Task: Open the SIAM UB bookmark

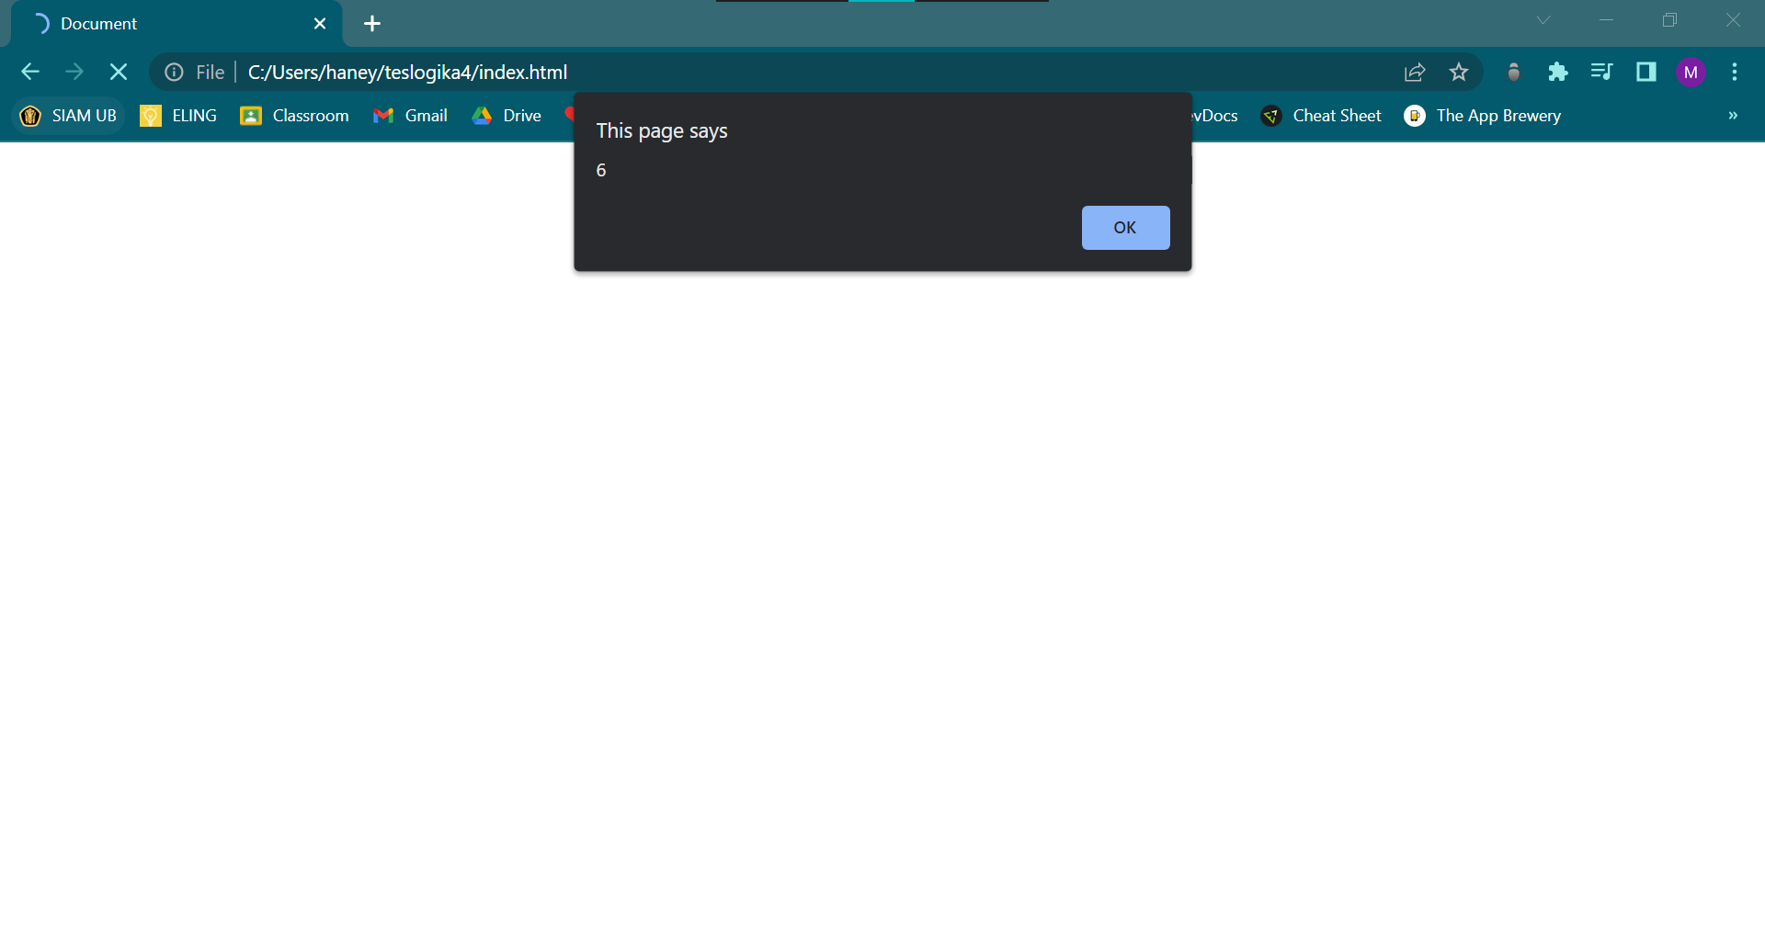Action: [68, 116]
